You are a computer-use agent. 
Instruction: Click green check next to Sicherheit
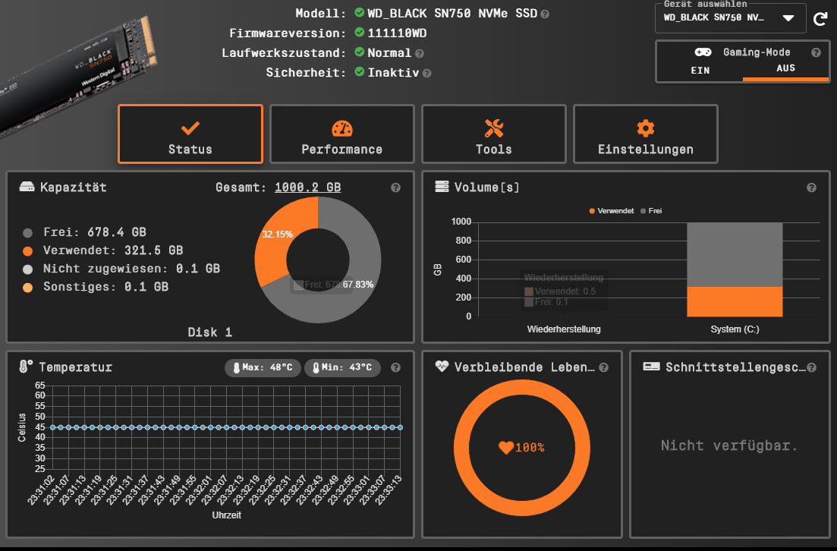pos(359,71)
